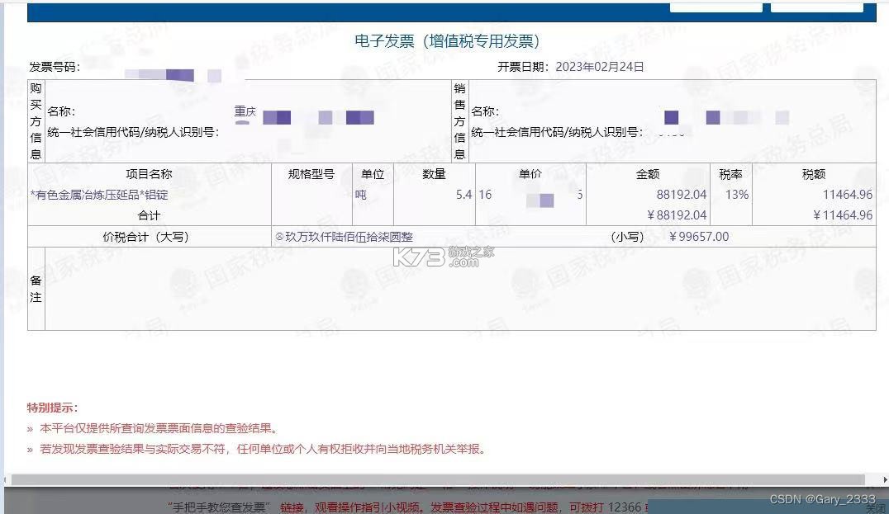889x514 pixels.
Task: Click the 数量 column header
Action: pyautogui.click(x=434, y=174)
